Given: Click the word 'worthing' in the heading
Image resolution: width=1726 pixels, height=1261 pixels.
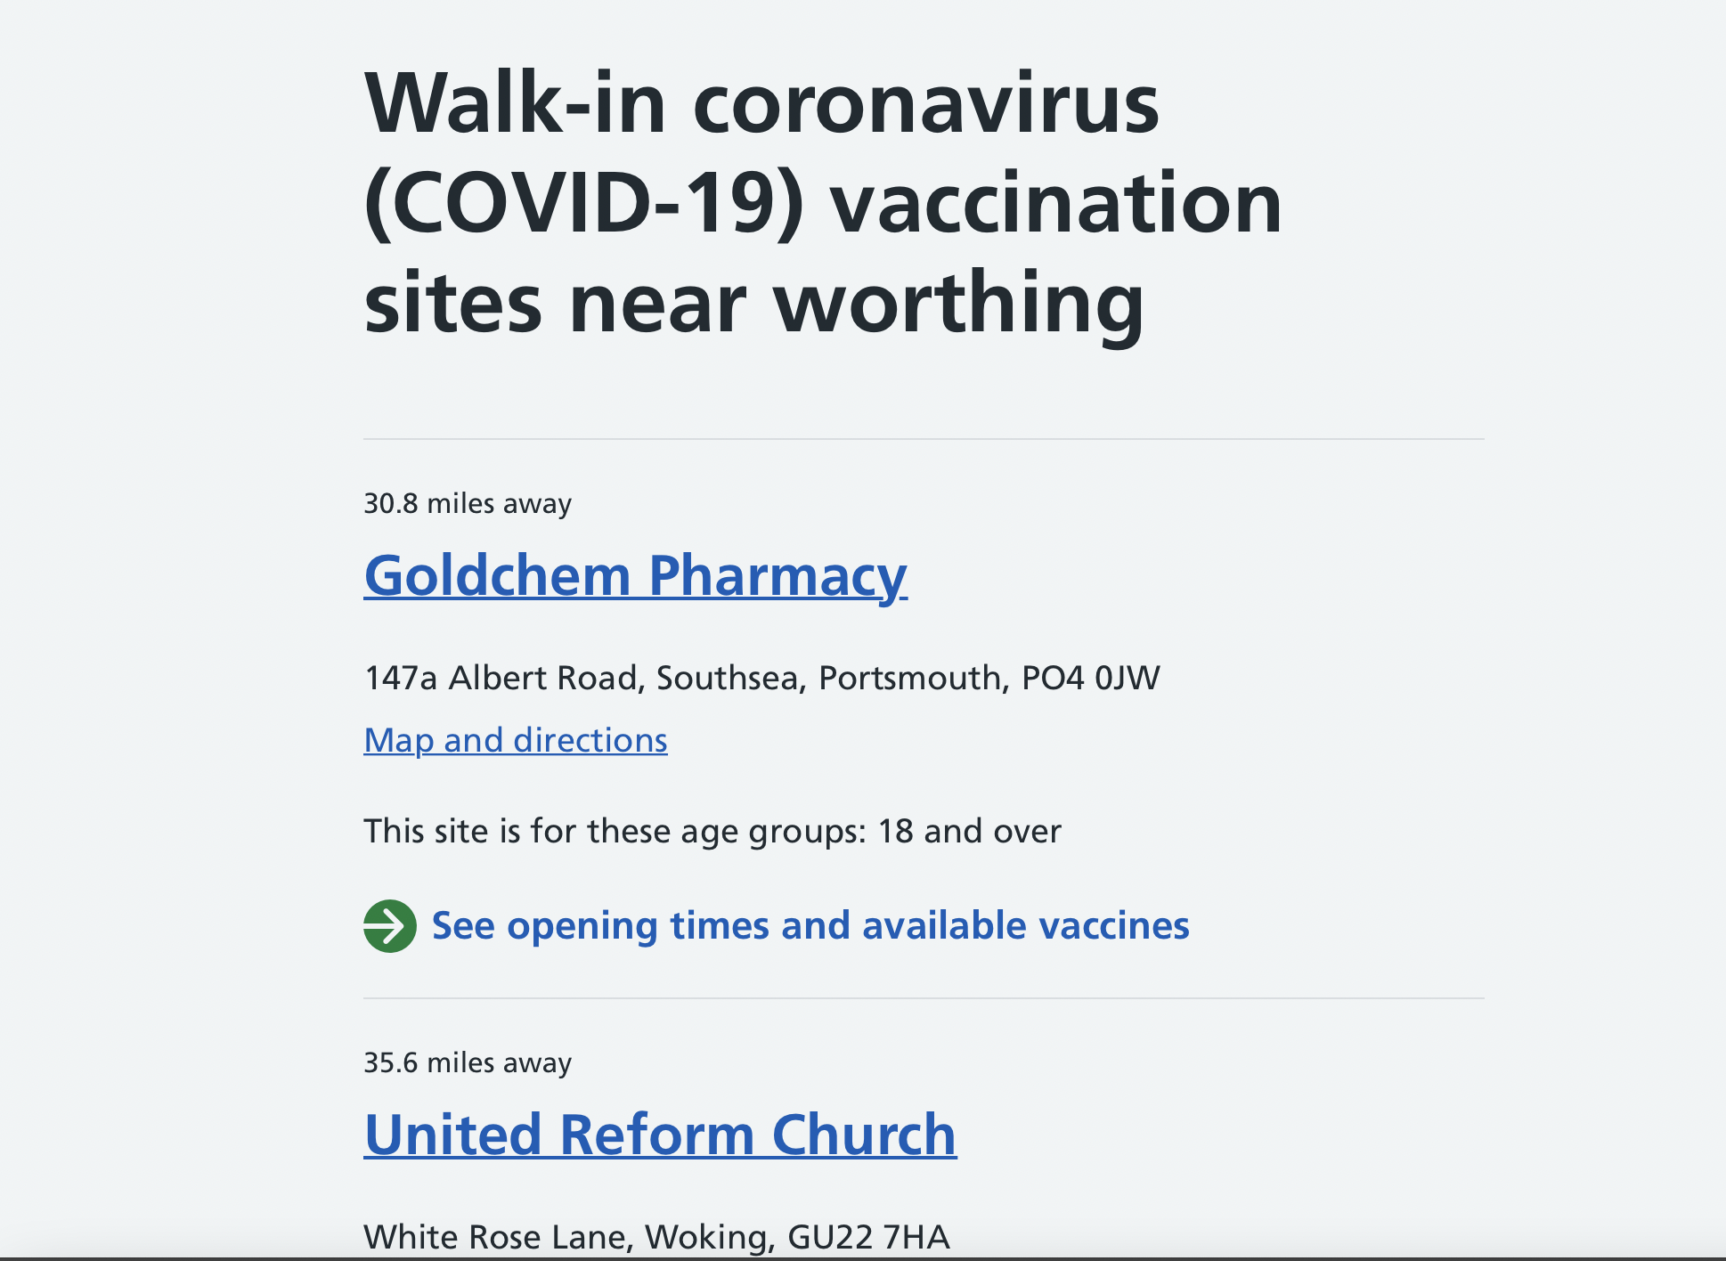Looking at the screenshot, I should pyautogui.click(x=959, y=303).
